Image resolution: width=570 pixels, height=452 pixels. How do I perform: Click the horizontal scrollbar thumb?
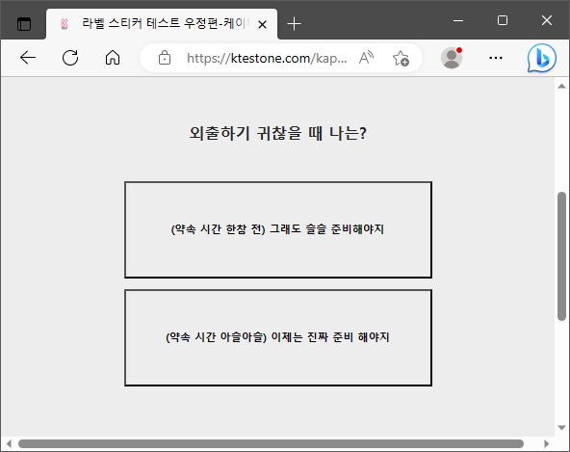point(271,443)
